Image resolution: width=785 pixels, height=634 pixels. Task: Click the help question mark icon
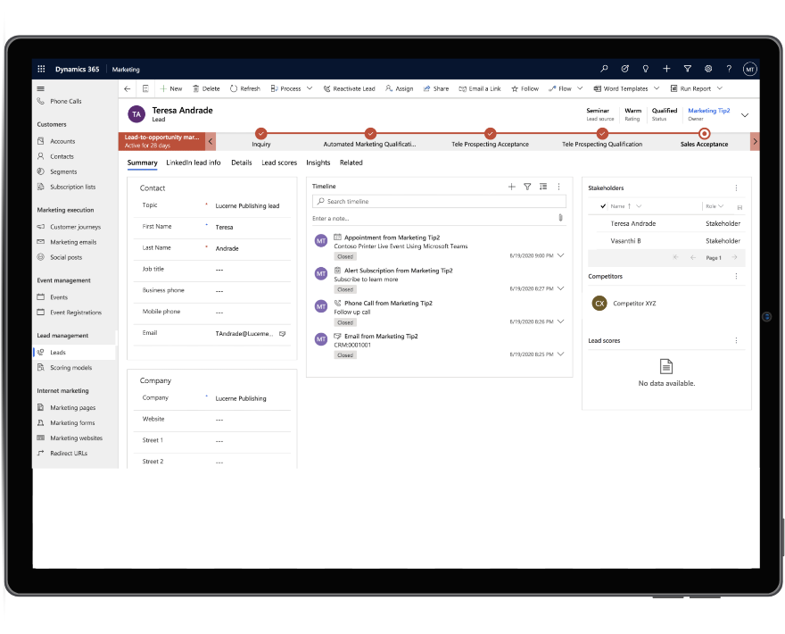tap(729, 69)
